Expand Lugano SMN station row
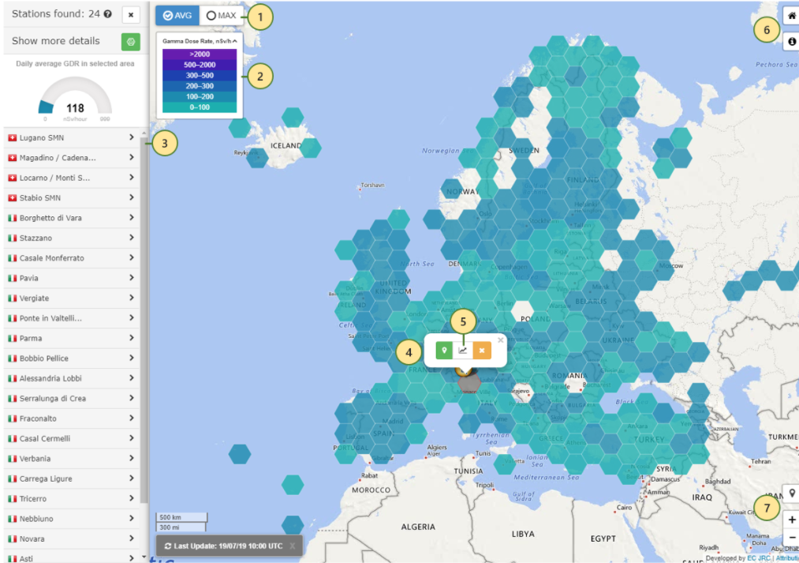799x563 pixels. [72, 137]
